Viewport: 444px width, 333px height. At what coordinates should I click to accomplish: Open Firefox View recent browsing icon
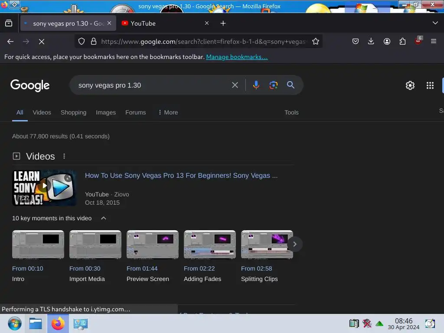(9, 23)
